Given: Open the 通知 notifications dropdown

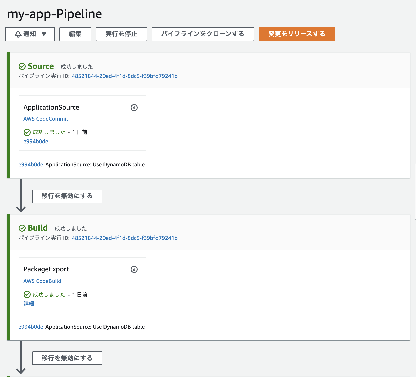Looking at the screenshot, I should (30, 34).
